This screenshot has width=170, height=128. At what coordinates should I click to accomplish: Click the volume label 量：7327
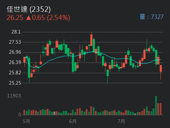click(x=152, y=17)
